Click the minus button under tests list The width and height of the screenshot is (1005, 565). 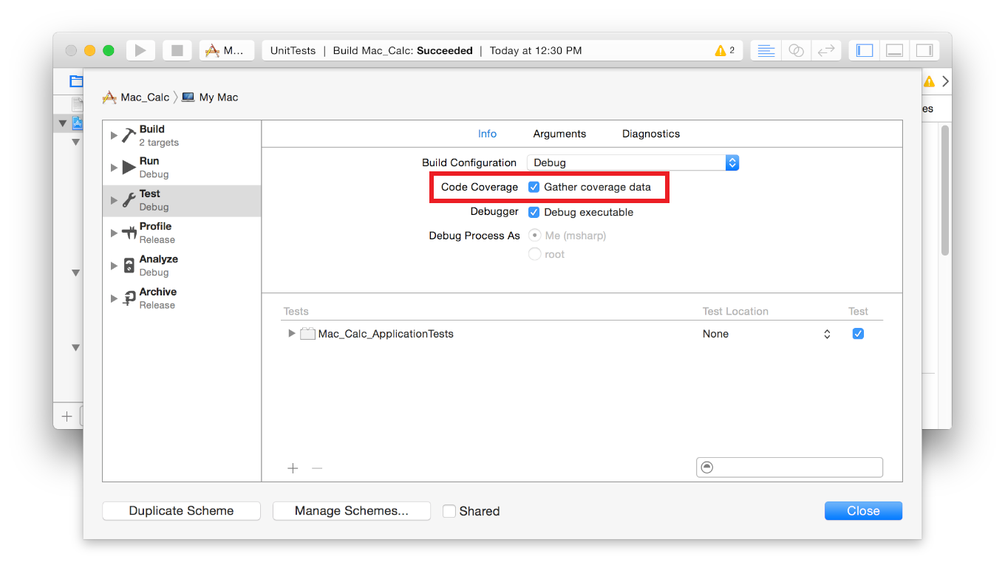coord(316,468)
